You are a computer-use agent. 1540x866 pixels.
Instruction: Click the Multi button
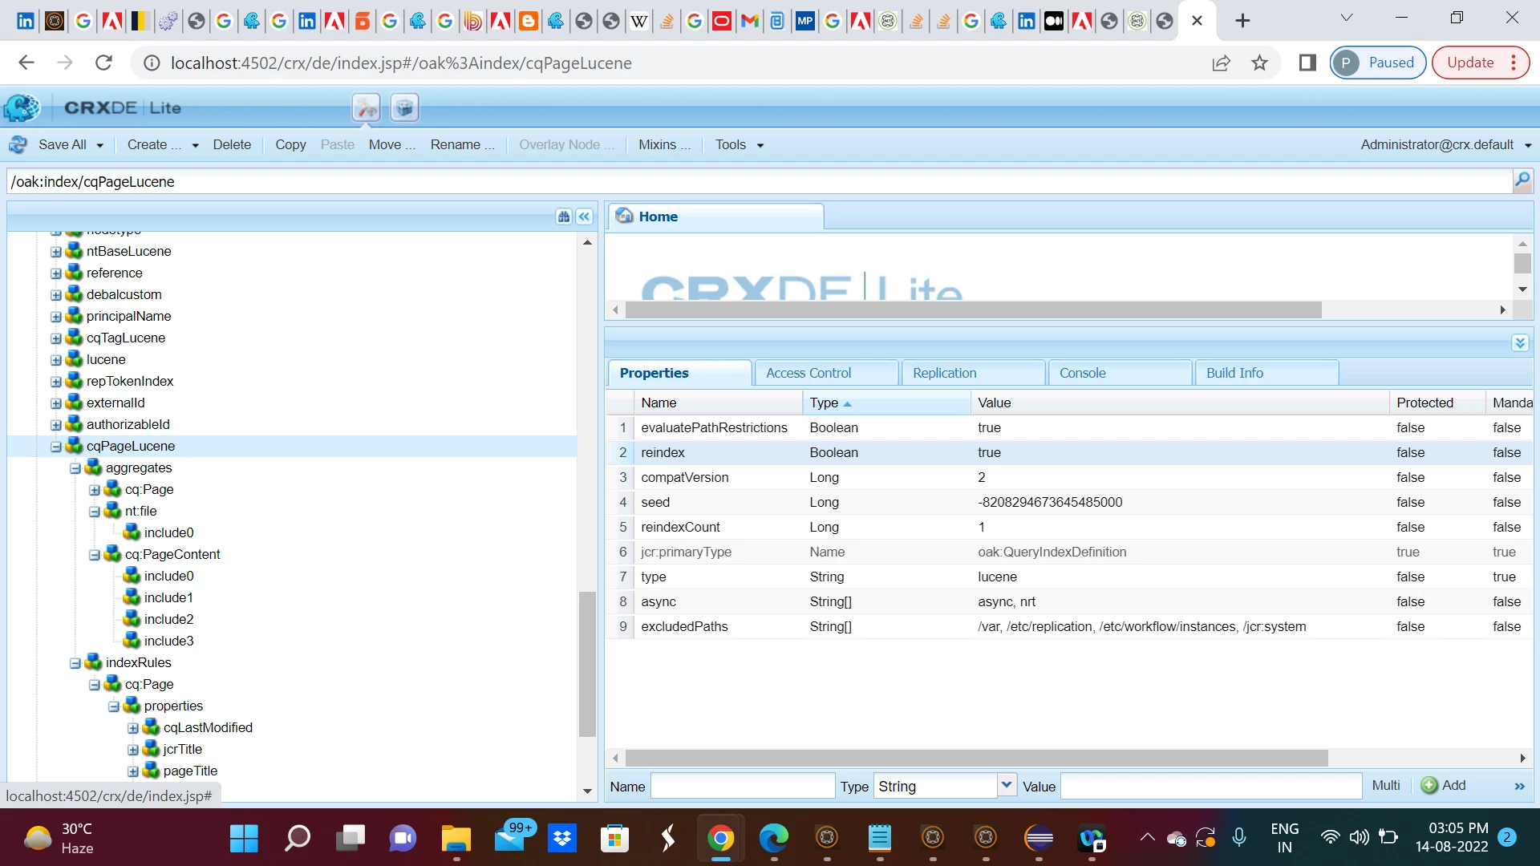pyautogui.click(x=1385, y=786)
